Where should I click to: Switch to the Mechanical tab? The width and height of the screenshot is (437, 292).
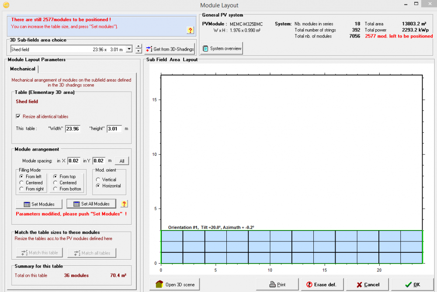(23, 69)
